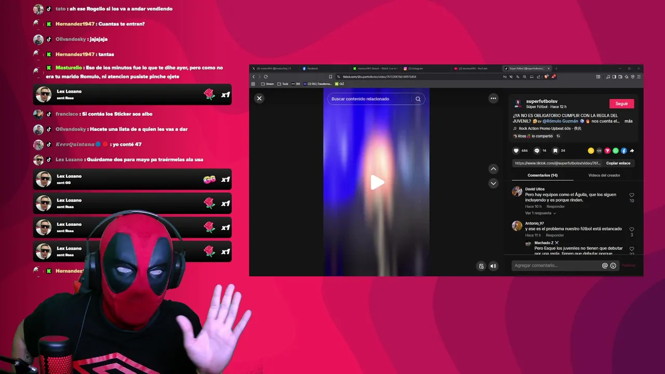Follow superfutbolsv with Seguir button
The height and width of the screenshot is (374, 665).
tap(621, 103)
